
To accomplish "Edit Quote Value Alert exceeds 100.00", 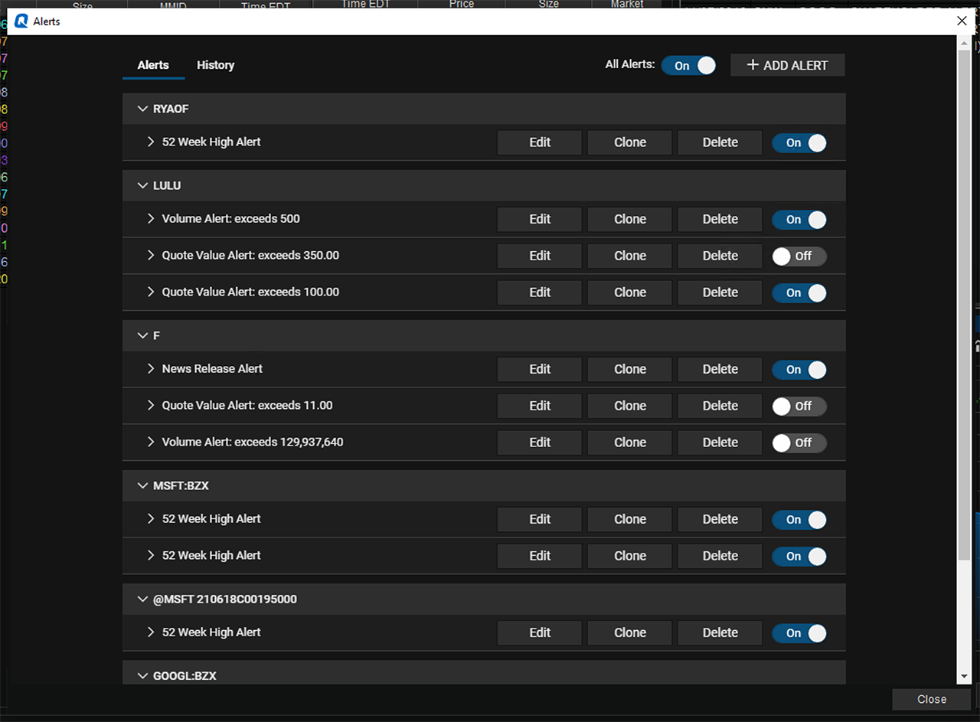I will [x=540, y=292].
